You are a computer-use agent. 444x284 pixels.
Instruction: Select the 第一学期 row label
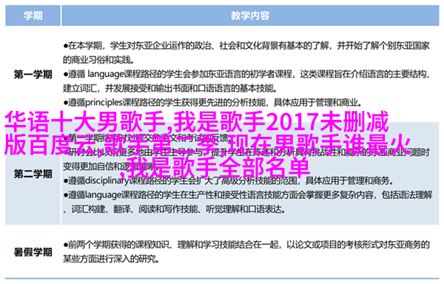click(x=33, y=75)
